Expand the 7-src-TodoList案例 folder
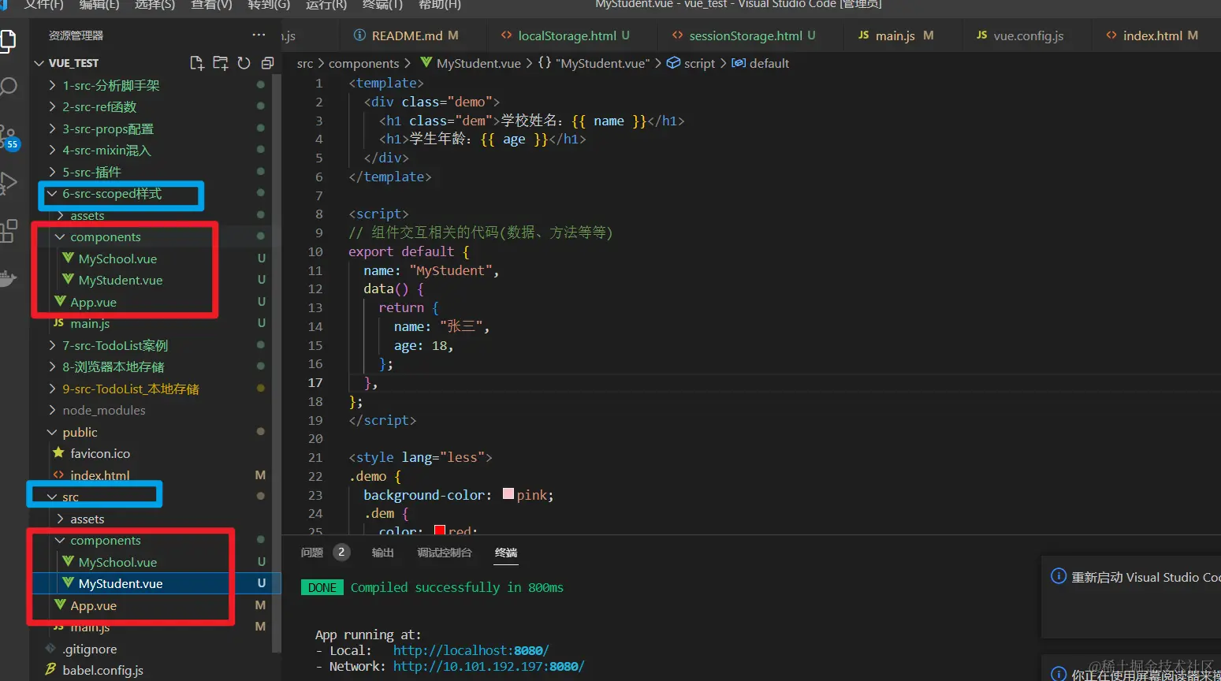1221x681 pixels. point(53,345)
